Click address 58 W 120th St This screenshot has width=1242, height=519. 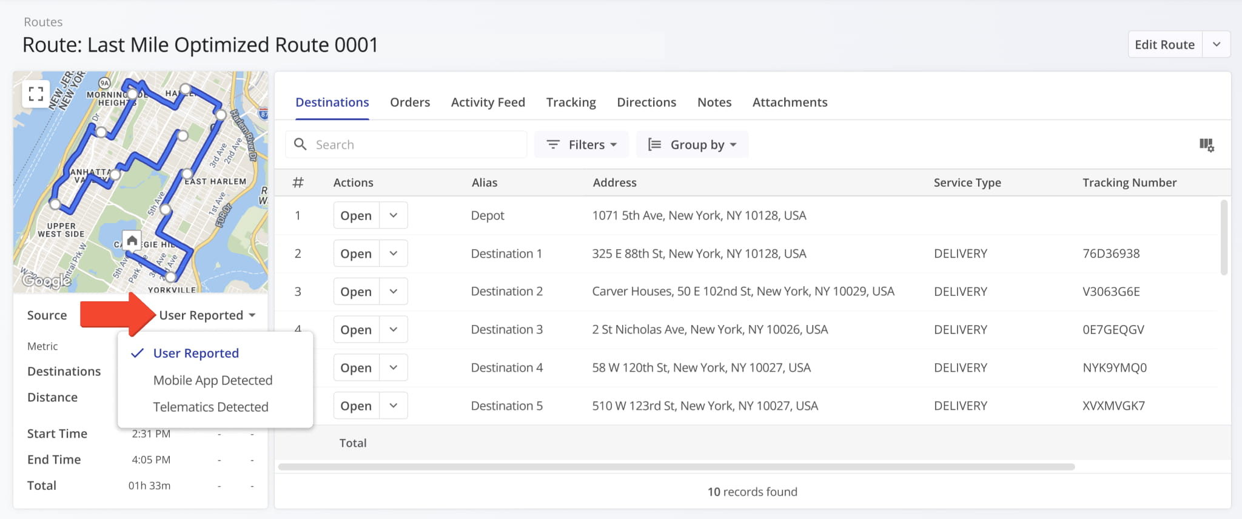point(701,367)
